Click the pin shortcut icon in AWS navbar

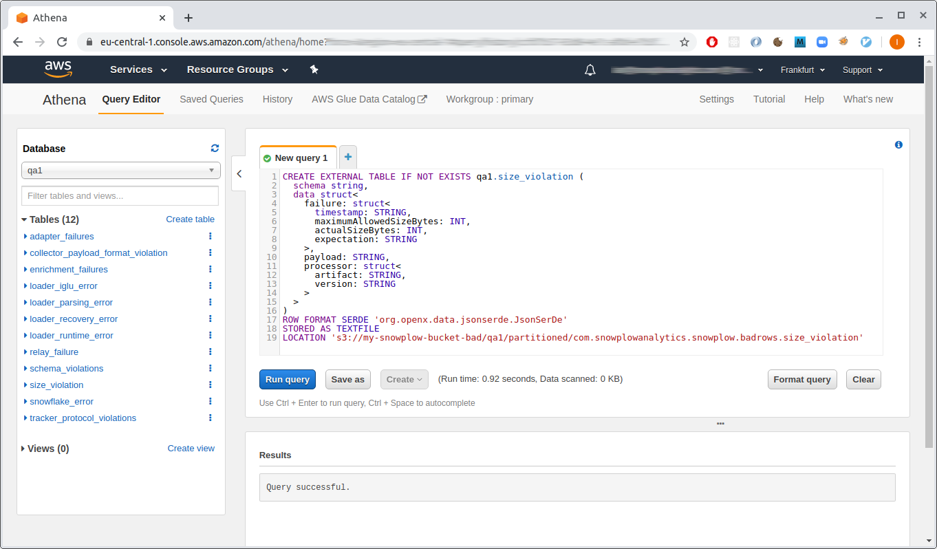point(314,69)
